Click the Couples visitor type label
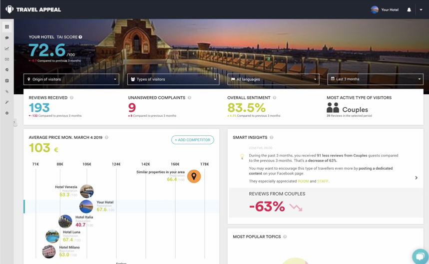The image size is (429, 264). pos(355,110)
